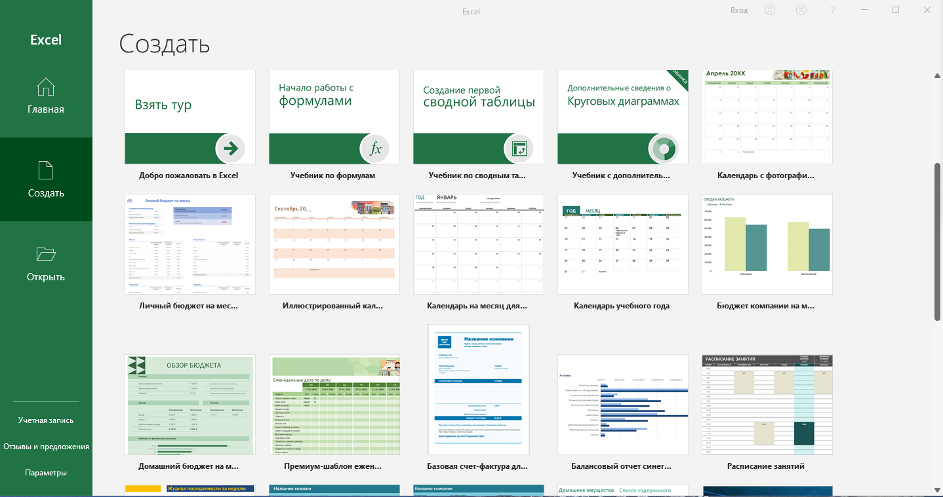Screen dimensions: 943x497
Task: Open the Взять тур welcome template
Action: [190, 117]
